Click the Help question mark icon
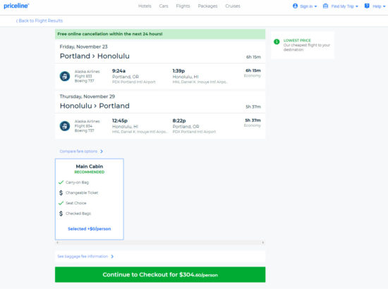 click(367, 6)
